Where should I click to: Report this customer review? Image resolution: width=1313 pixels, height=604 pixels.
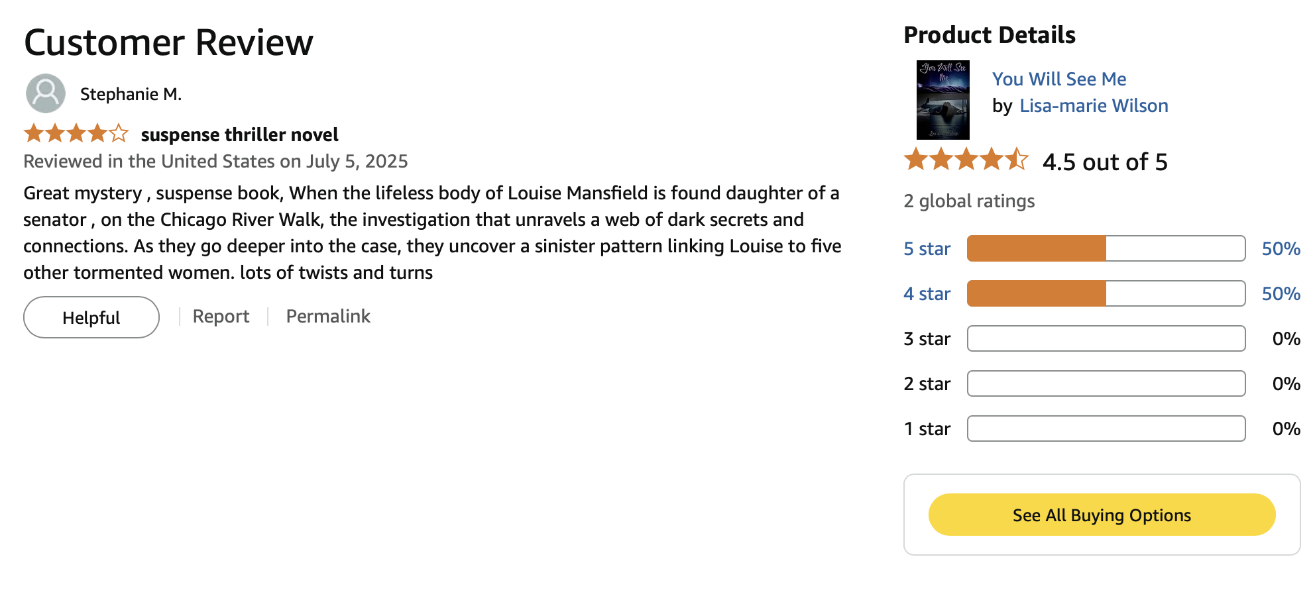(221, 317)
